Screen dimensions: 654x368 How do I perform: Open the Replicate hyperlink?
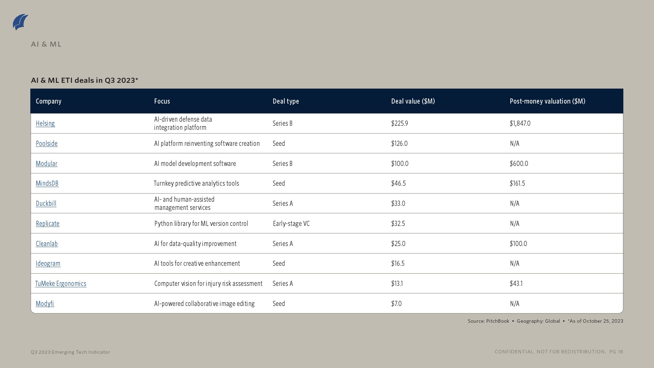(x=47, y=224)
